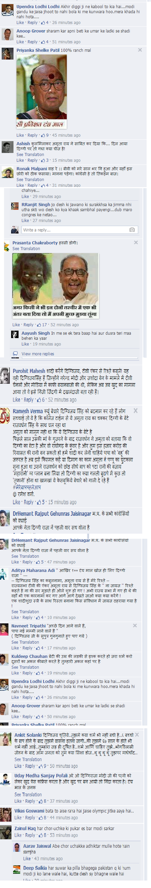See Translation under Ronak Malpani's comment
Image resolution: width=151 pixels, height=888 pixels.
[30, 180]
